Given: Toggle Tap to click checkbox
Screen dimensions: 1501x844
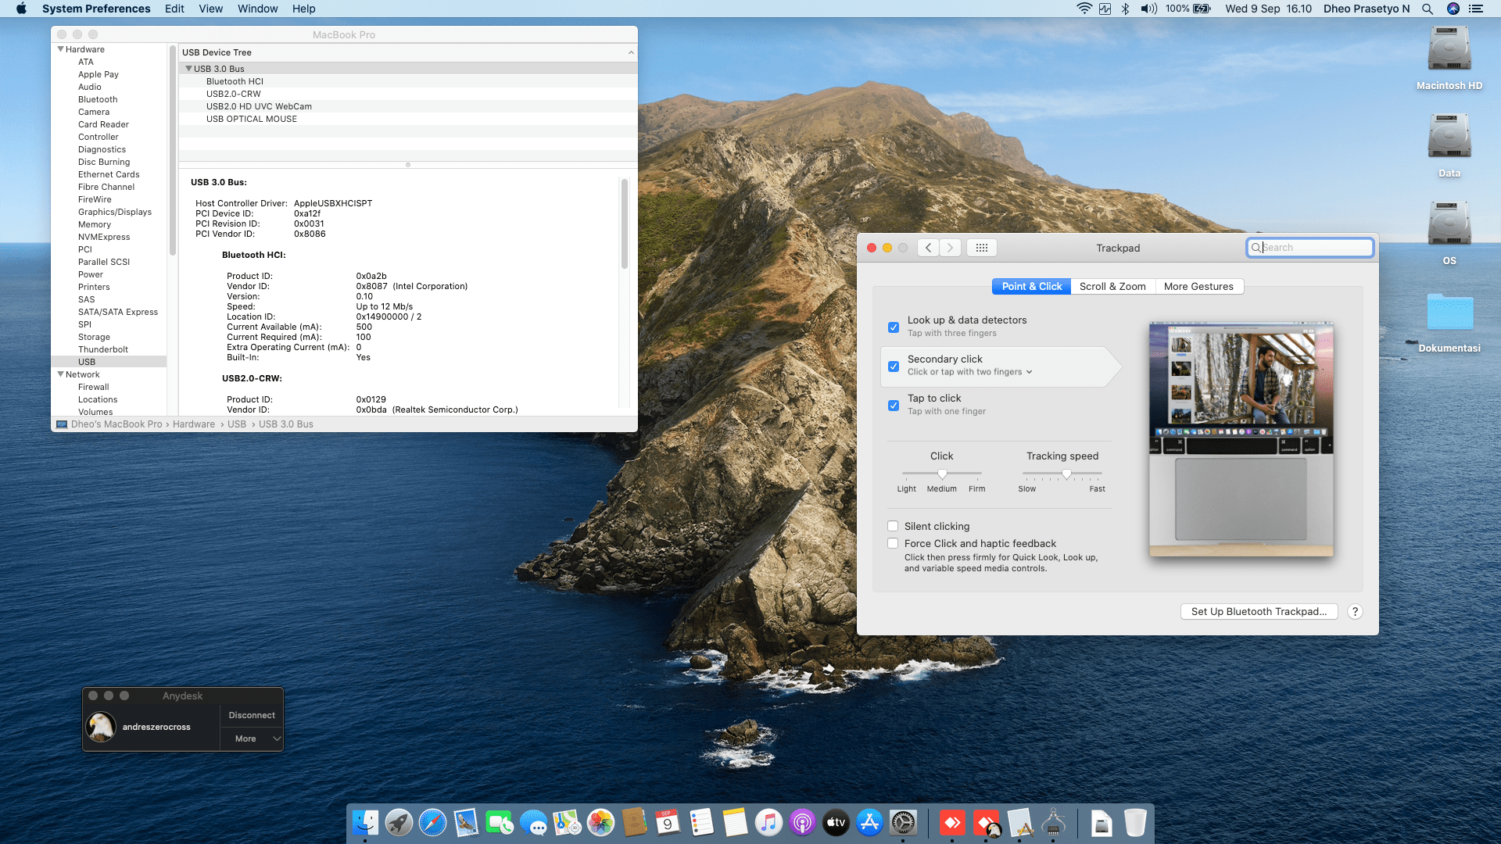Looking at the screenshot, I should pos(894,406).
